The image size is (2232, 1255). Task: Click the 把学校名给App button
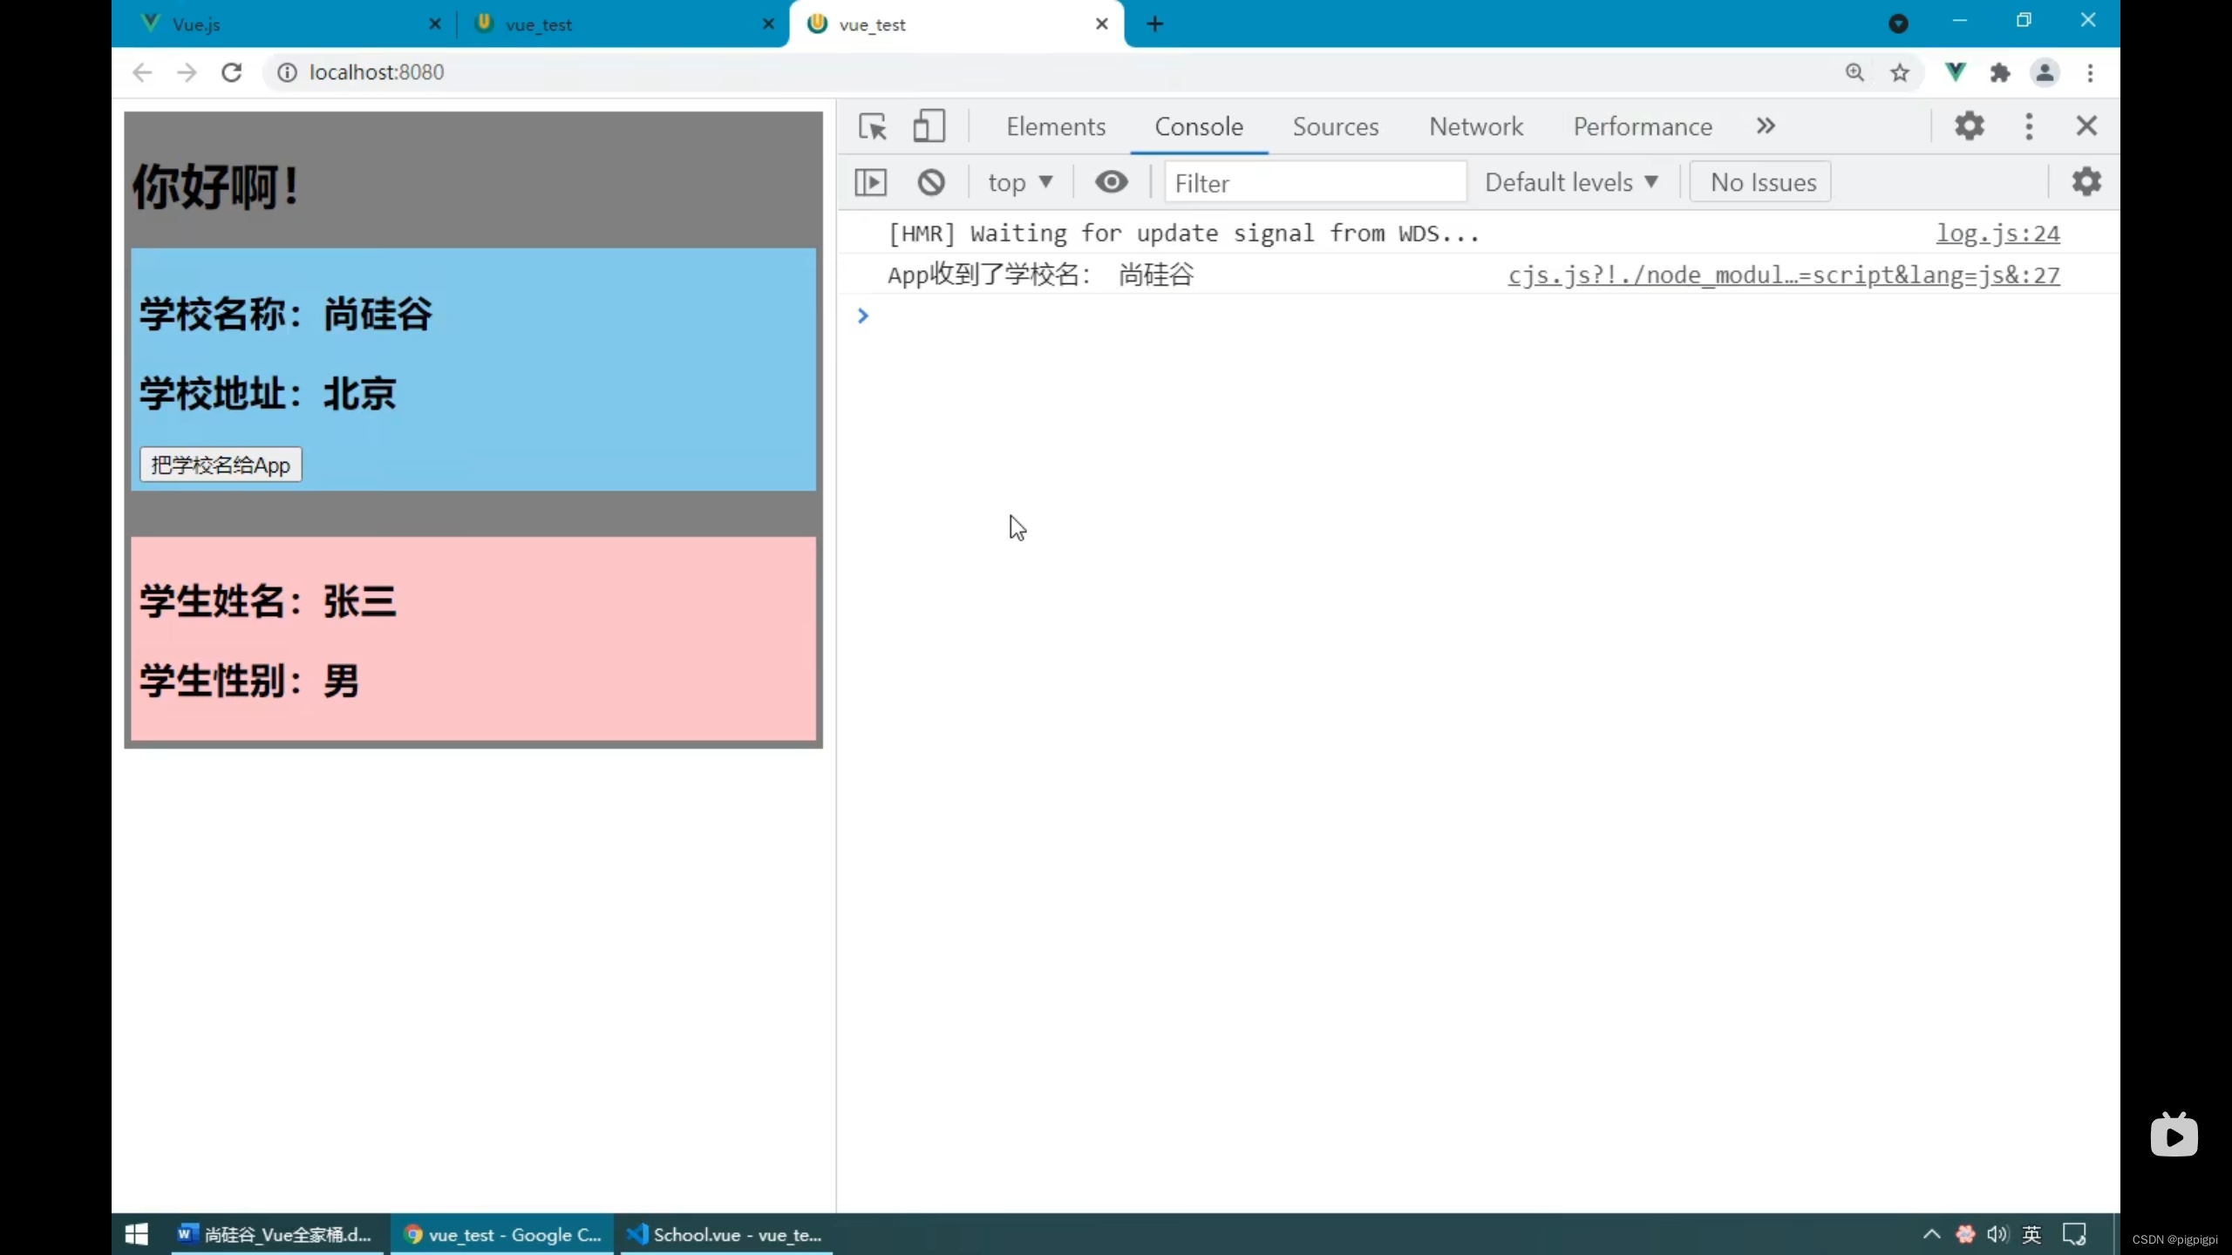pos(221,465)
